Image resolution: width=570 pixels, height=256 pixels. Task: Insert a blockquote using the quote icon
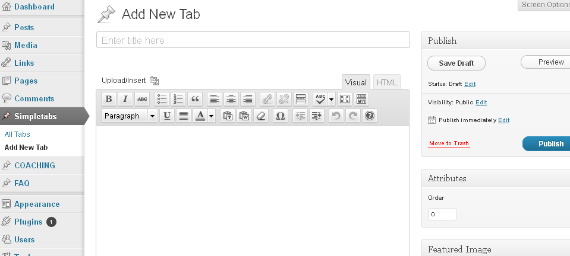click(x=195, y=98)
